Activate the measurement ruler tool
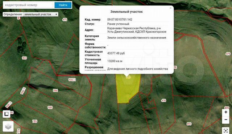The height and width of the screenshot is (134, 232). click(7, 114)
